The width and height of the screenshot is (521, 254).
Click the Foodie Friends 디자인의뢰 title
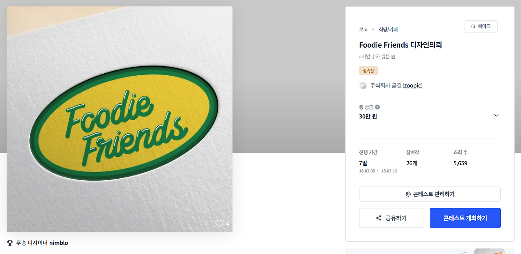[x=400, y=45]
